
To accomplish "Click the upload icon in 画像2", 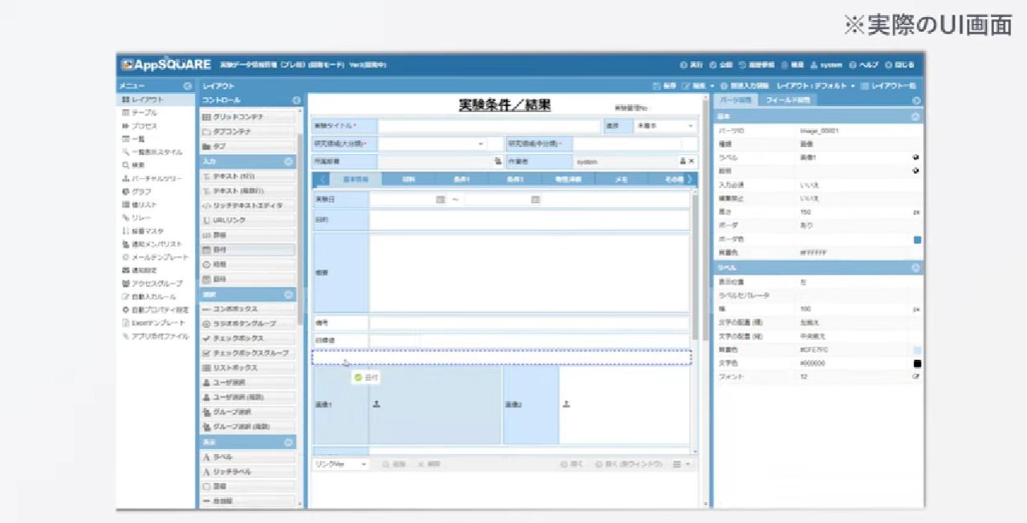I will (x=566, y=403).
